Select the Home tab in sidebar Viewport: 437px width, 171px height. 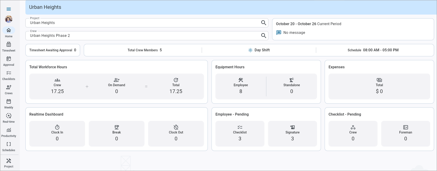point(8,32)
